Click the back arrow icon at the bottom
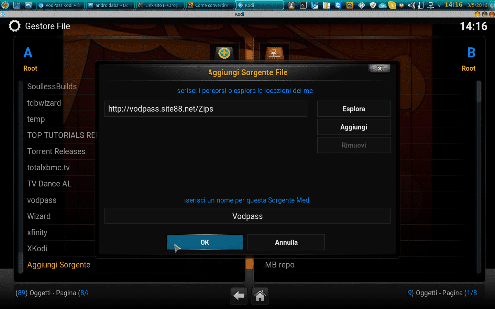The width and height of the screenshot is (495, 309). (239, 296)
